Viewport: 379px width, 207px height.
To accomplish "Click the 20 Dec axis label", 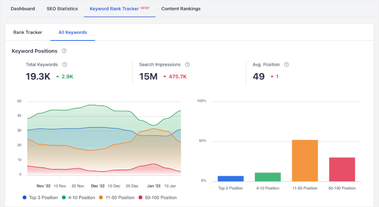I will pyautogui.click(x=132, y=186).
